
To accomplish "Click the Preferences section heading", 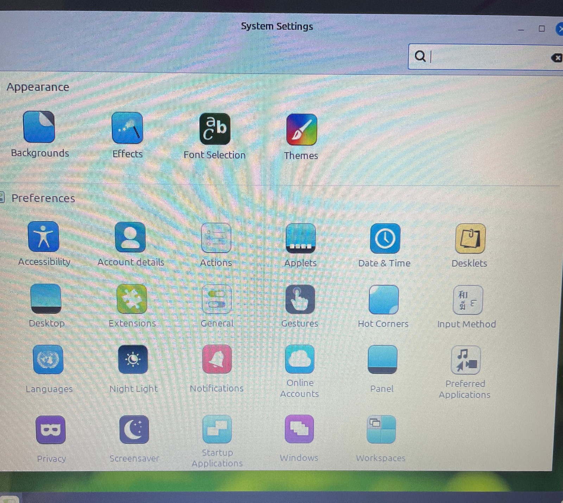I will coord(43,198).
